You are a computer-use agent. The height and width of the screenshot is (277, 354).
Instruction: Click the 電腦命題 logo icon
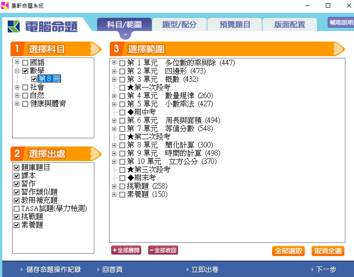pos(14,26)
